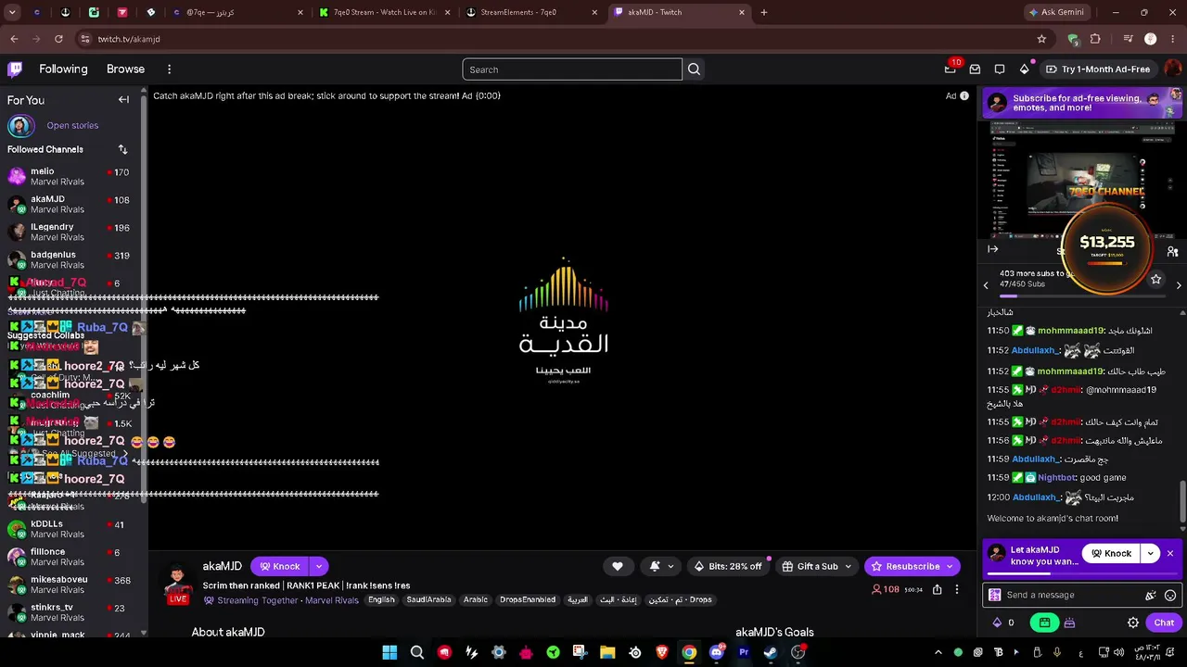The height and width of the screenshot is (667, 1187).
Task: Sort the Followed Channels list
Action: [122, 149]
